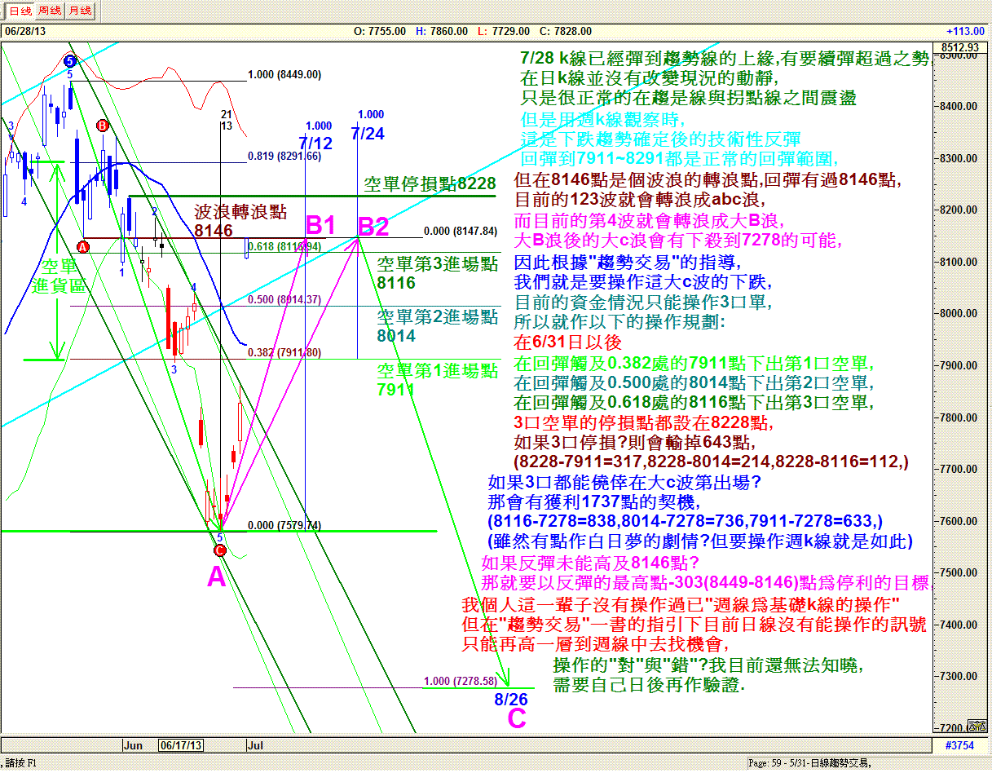Click the Low value L: 7729.00

pos(503,31)
